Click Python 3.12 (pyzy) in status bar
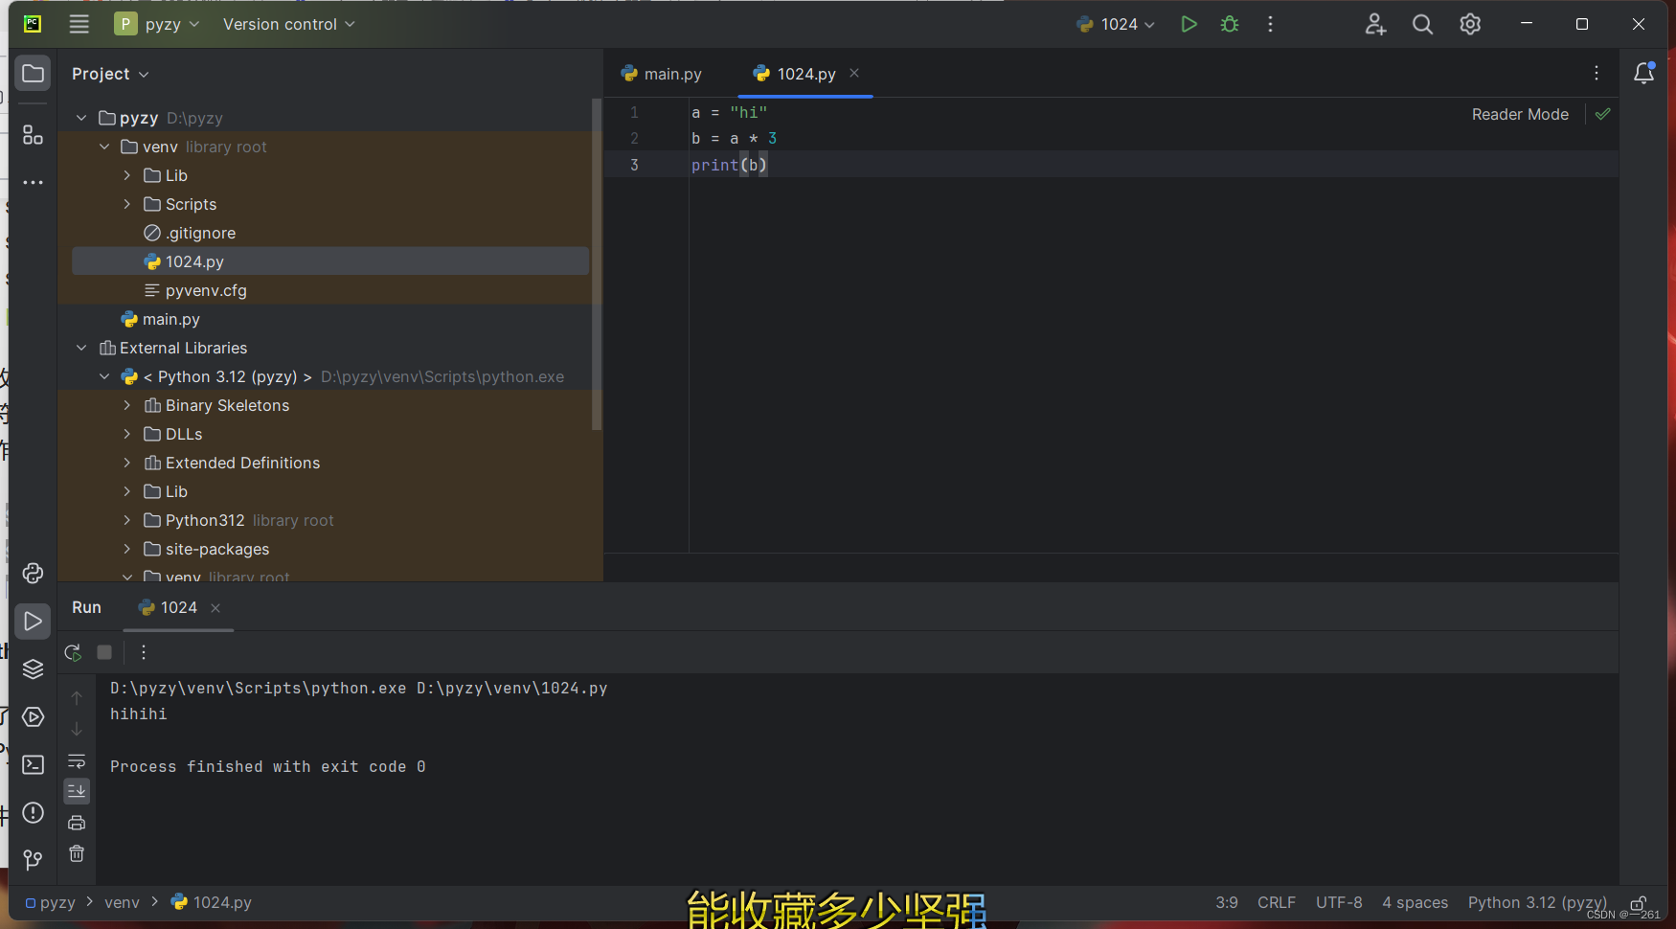Image resolution: width=1676 pixels, height=929 pixels. [x=1536, y=902]
